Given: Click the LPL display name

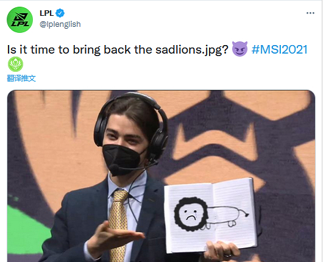Looking at the screenshot, I should pyautogui.click(x=47, y=13).
